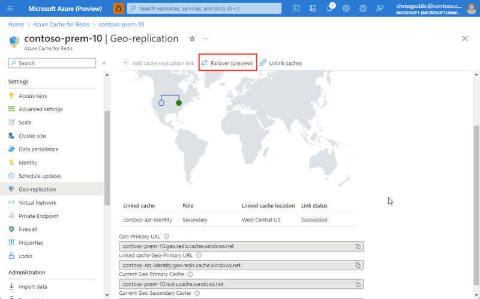
Task: Select the contoso-azr-identity linked cache row
Action: coord(238,220)
